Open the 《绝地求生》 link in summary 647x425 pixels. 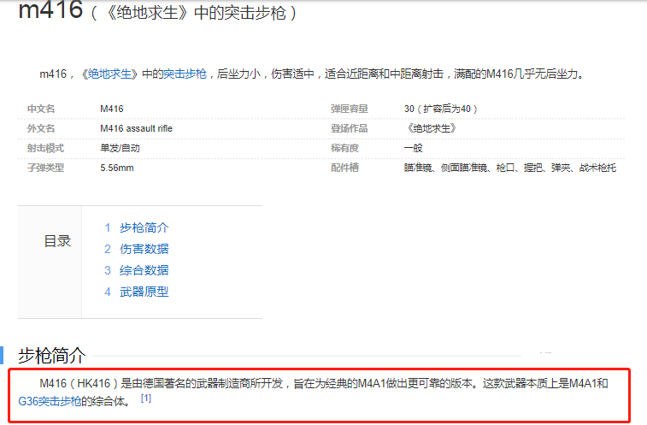pyautogui.click(x=109, y=74)
